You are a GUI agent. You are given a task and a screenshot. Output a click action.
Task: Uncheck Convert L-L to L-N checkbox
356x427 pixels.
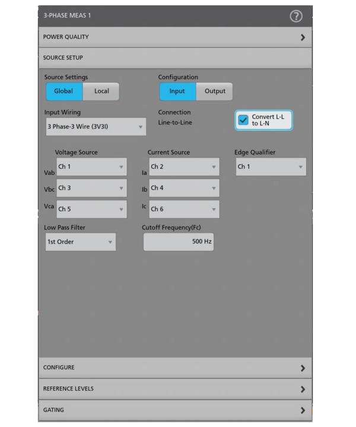pos(243,120)
